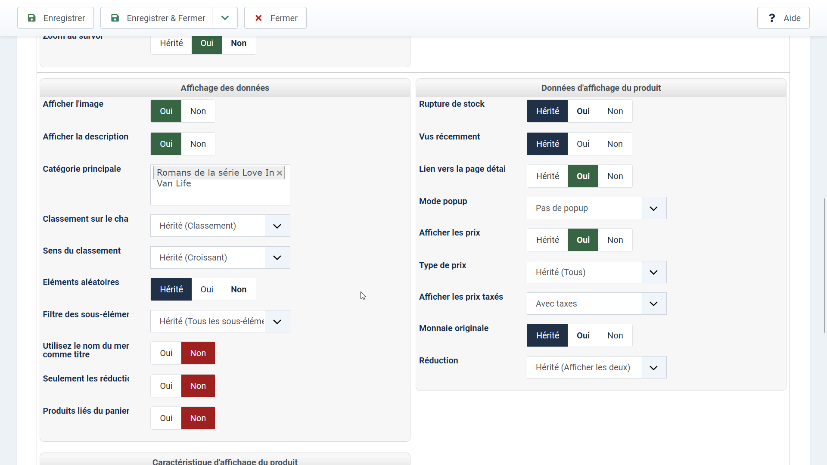Click the Enregistrer & Fermer button
Screen dimensions: 827x465
coord(157,18)
